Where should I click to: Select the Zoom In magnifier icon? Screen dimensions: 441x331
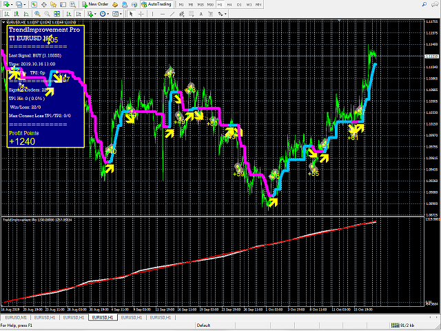pyautogui.click(x=37, y=14)
